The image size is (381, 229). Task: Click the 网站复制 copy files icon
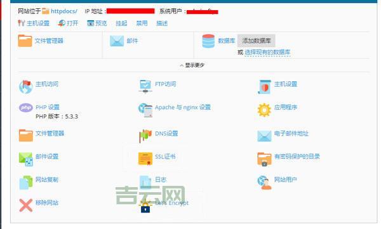[x=26, y=182]
